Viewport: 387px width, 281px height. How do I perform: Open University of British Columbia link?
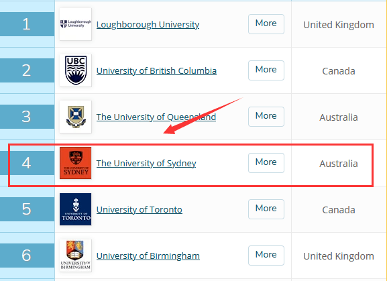(156, 71)
